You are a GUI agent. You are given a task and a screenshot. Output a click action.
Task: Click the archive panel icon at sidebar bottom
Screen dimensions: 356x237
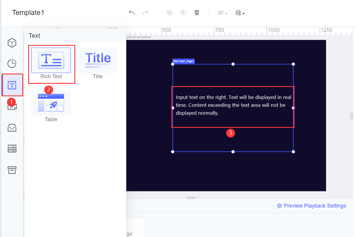[12, 170]
